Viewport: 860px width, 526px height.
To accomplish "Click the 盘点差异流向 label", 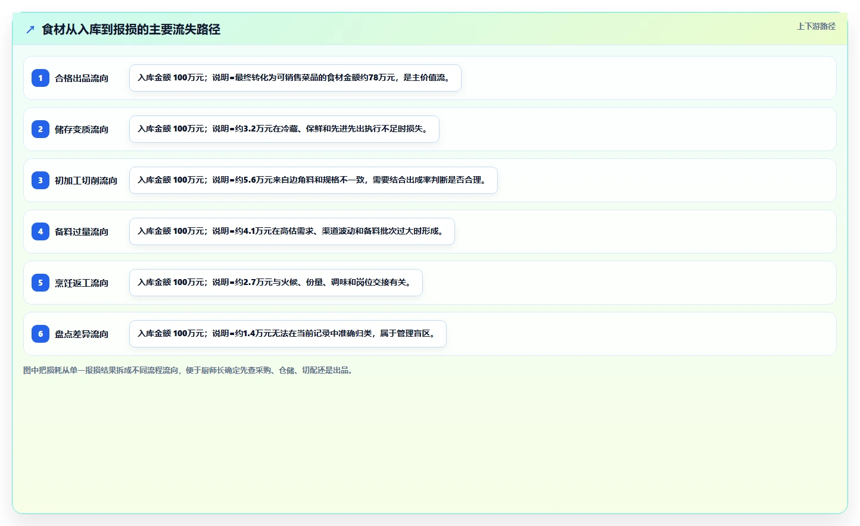I will tap(82, 334).
